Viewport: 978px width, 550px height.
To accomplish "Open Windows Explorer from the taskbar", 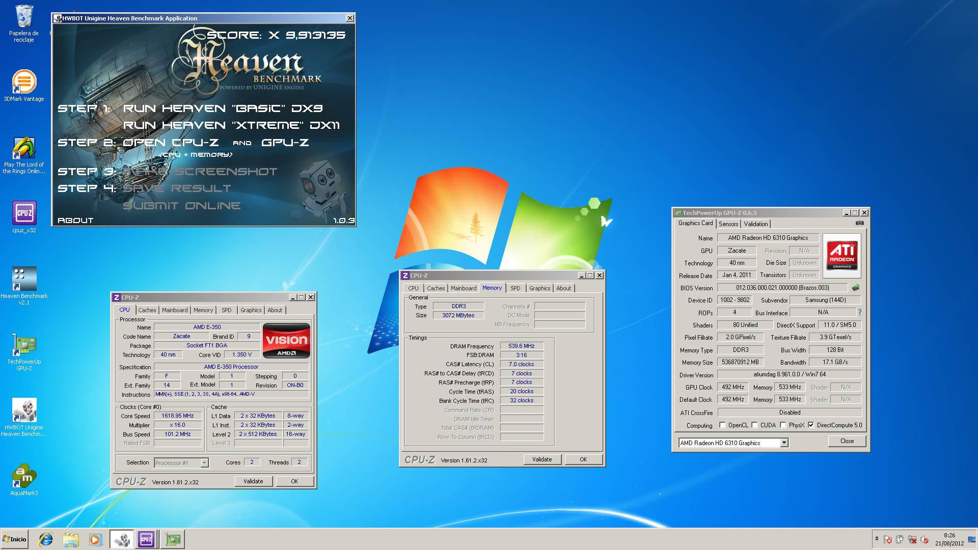I will [x=71, y=539].
